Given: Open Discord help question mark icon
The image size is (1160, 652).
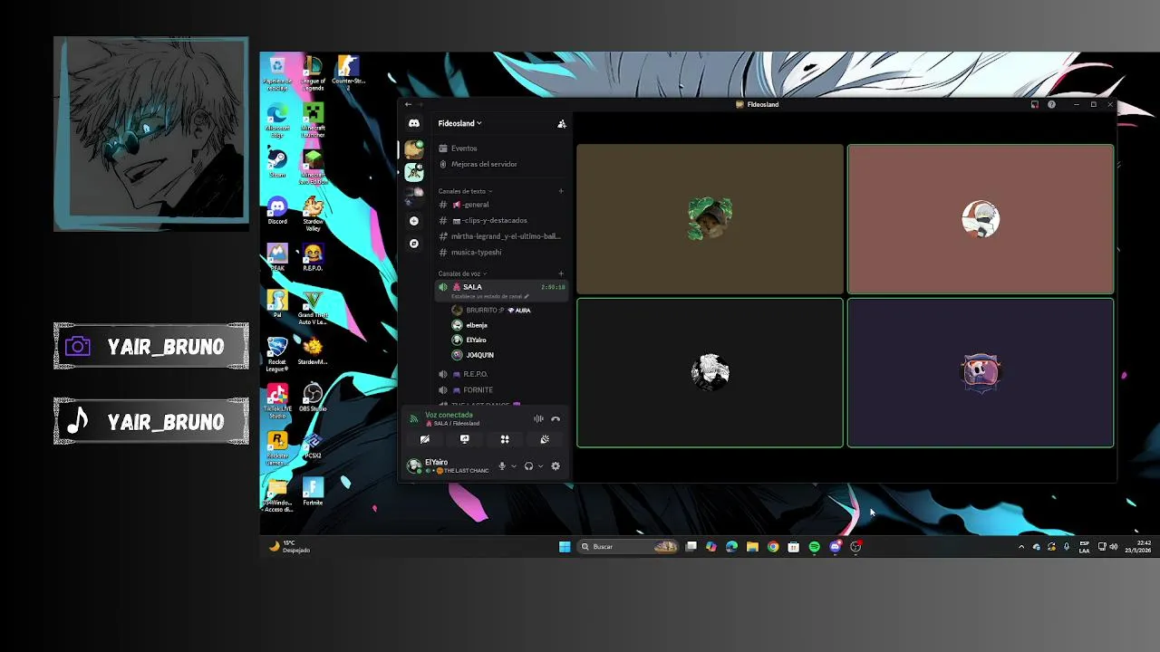Looking at the screenshot, I should coord(1051,104).
